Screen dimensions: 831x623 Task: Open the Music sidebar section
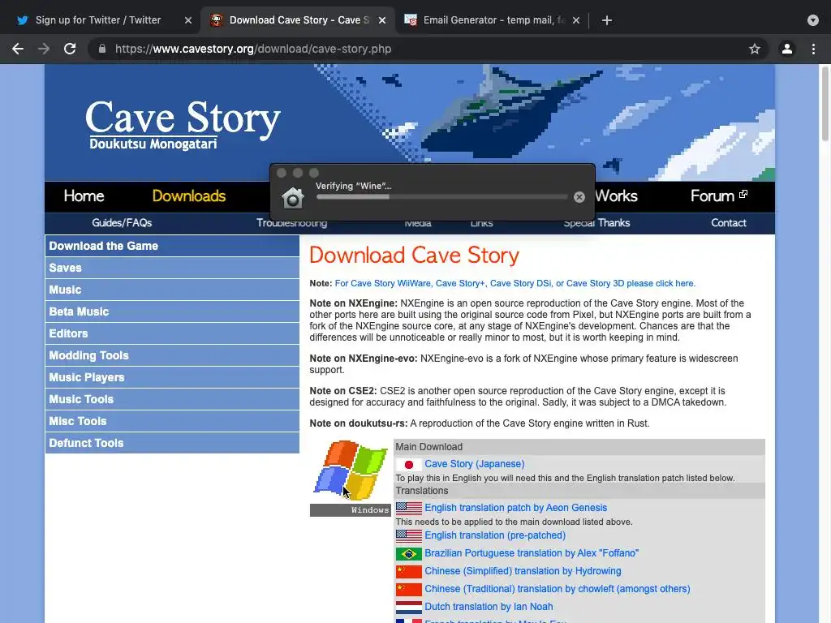coord(172,290)
